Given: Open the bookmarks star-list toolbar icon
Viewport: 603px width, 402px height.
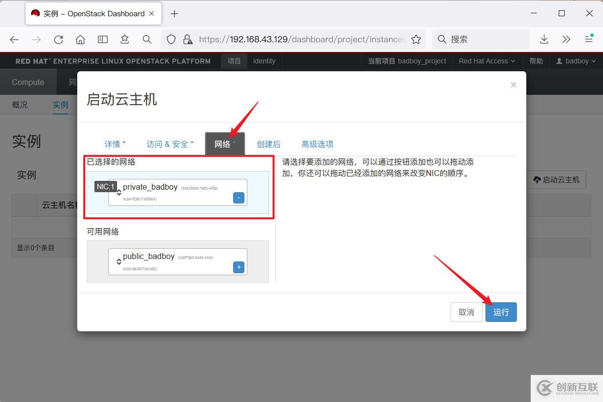Looking at the screenshot, I should click(x=124, y=39).
